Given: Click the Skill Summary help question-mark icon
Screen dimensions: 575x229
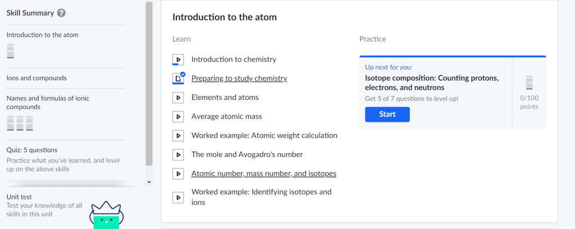Looking at the screenshot, I should tap(62, 13).
